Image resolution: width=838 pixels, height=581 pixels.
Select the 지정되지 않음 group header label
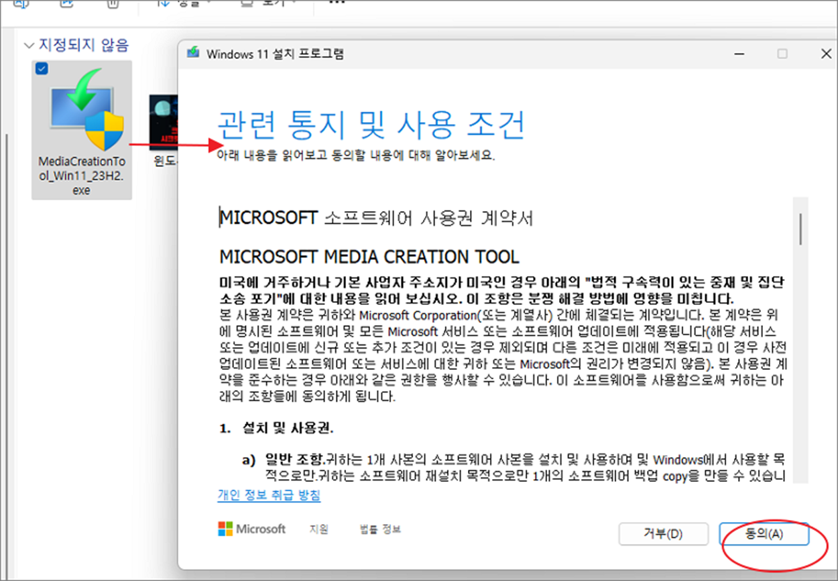pyautogui.click(x=83, y=46)
